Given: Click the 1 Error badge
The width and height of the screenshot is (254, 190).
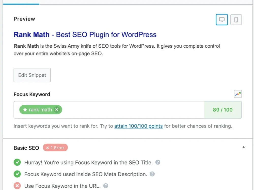Looking at the screenshot, I should (x=55, y=148).
